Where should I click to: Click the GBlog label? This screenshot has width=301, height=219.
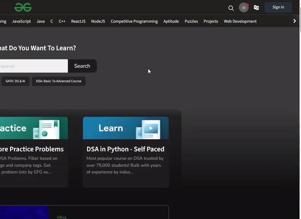[x=61, y=217]
